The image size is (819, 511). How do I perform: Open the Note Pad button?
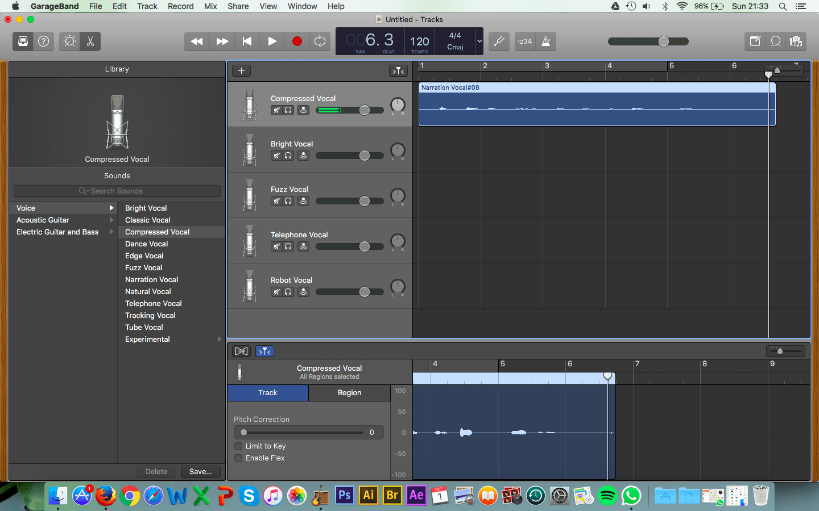(x=755, y=41)
